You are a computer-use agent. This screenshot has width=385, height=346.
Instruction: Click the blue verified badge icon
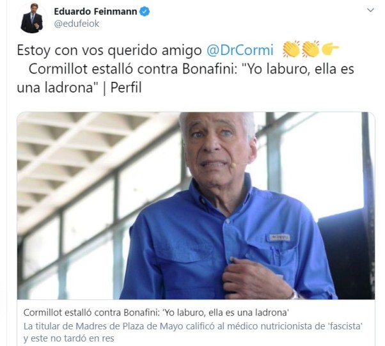[145, 12]
